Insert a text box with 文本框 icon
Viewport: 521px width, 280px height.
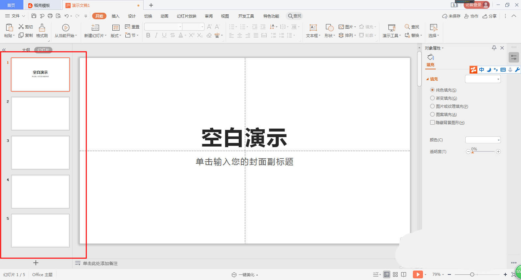(313, 28)
